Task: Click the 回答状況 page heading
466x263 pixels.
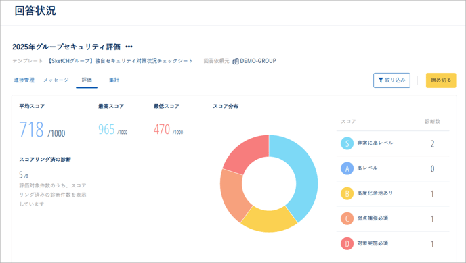Action: (35, 11)
